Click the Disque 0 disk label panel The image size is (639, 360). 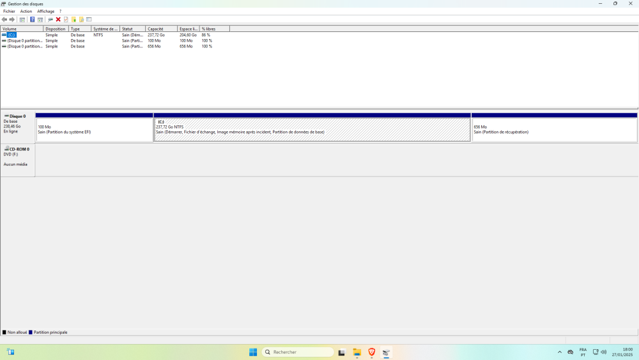17,127
